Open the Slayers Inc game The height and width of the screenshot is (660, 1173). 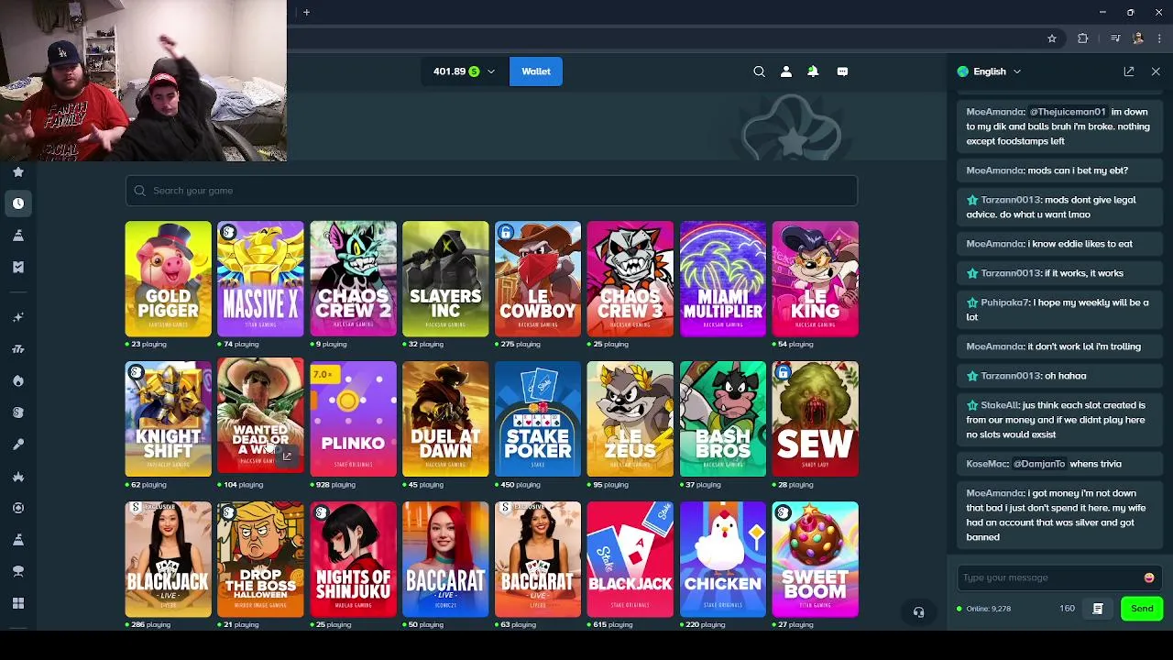pyautogui.click(x=445, y=279)
